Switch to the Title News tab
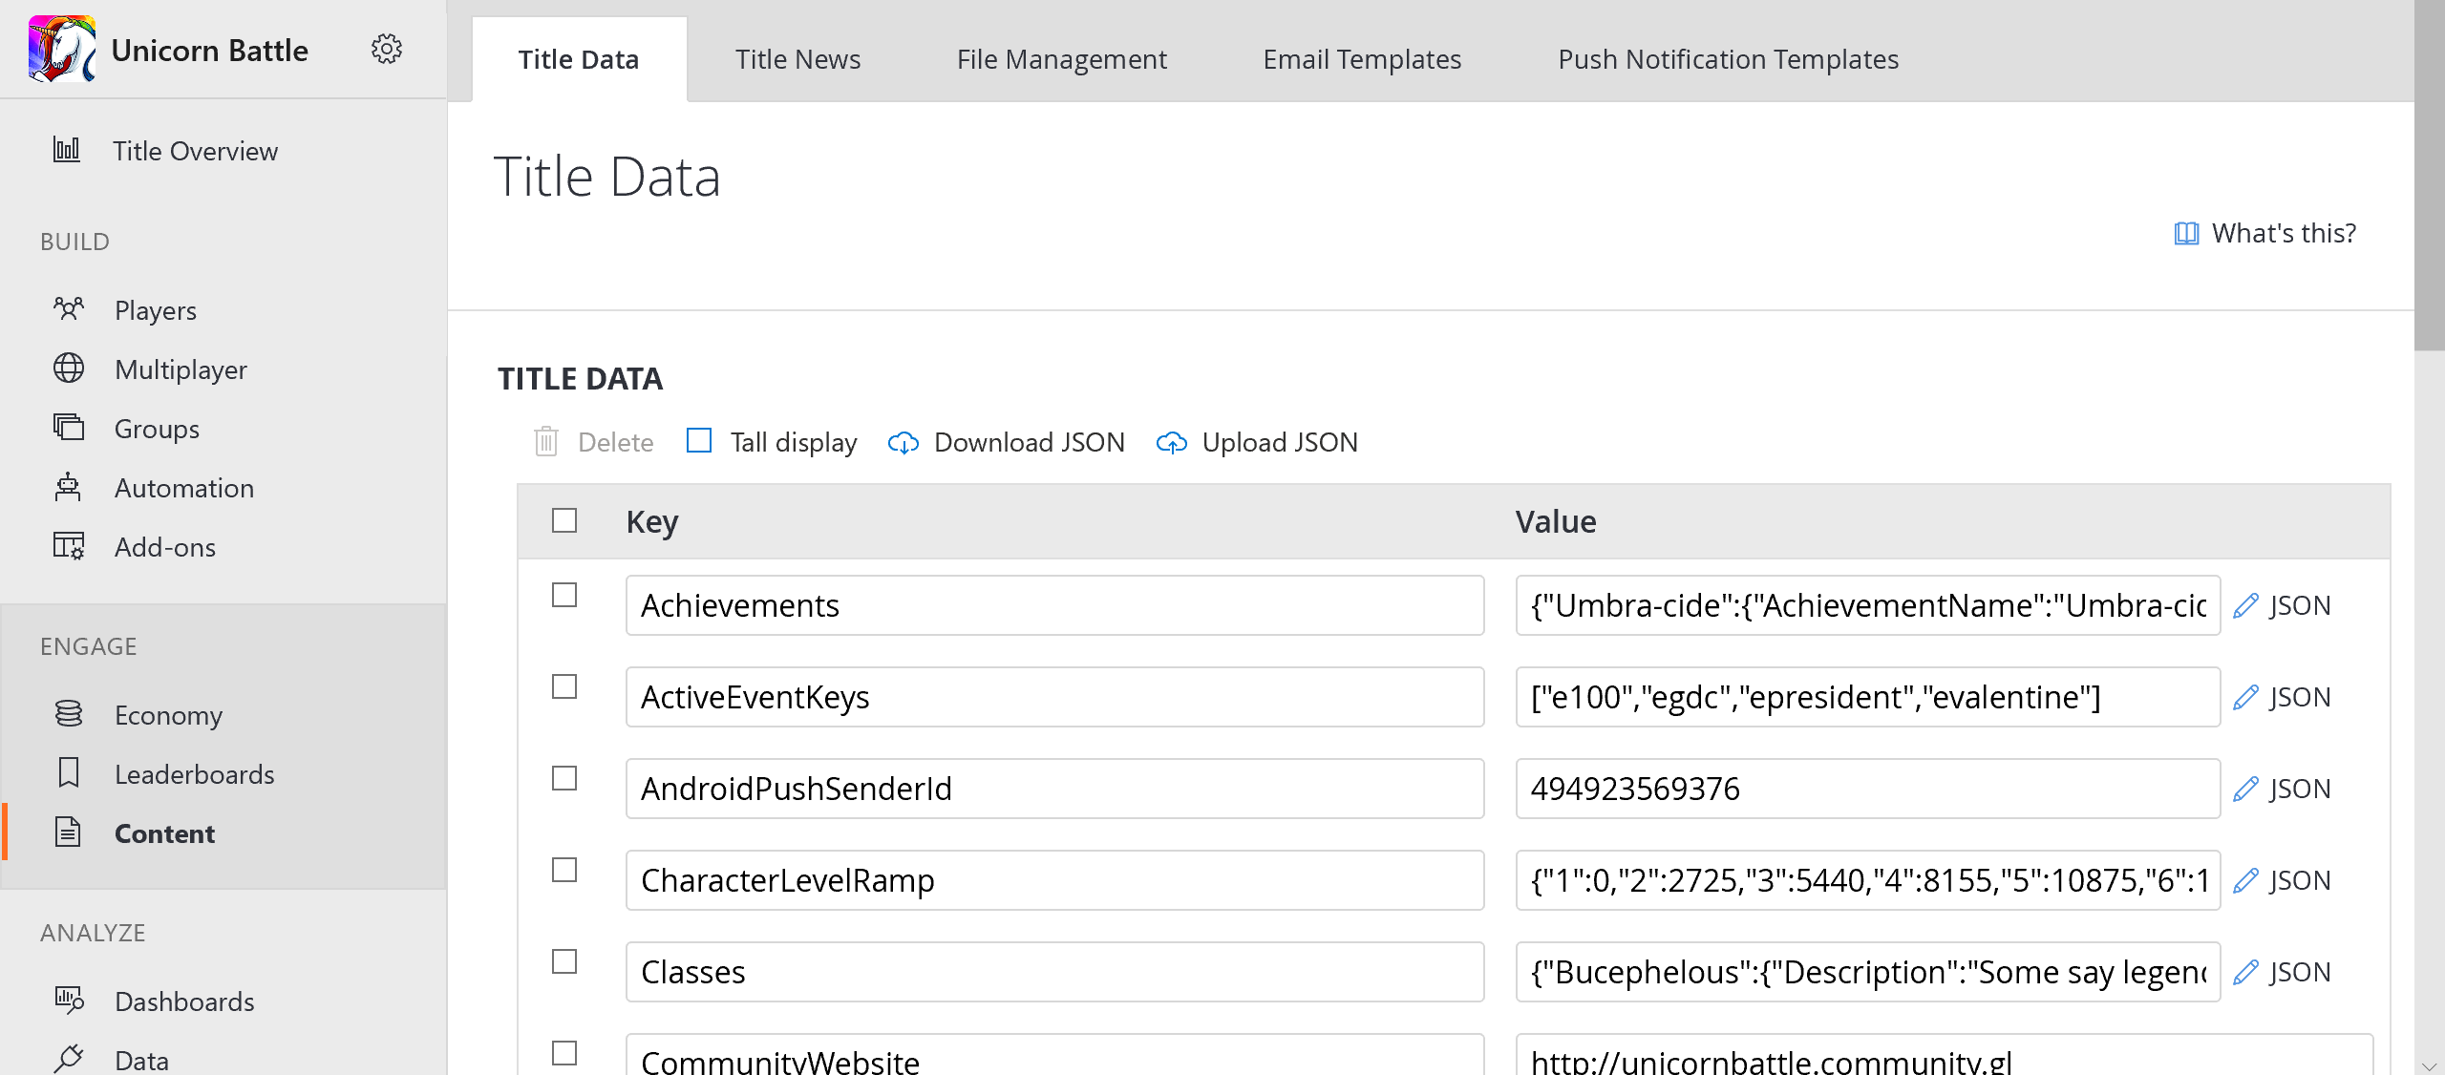Screen dimensions: 2445x1075 click(x=798, y=59)
